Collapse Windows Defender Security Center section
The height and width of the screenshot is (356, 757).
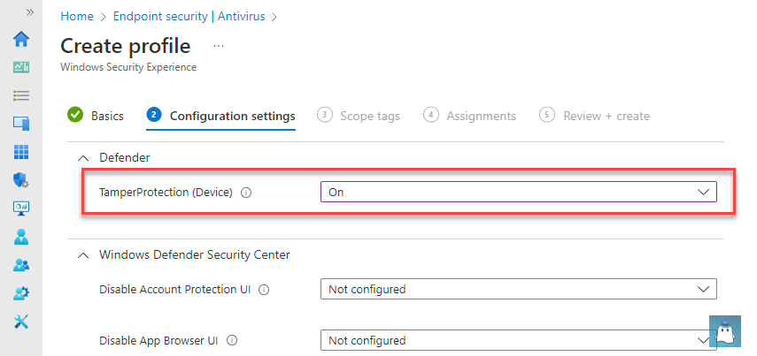pos(83,255)
